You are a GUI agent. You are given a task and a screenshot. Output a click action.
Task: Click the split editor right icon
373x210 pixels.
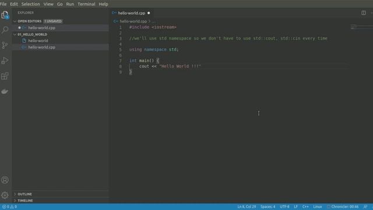point(364,13)
